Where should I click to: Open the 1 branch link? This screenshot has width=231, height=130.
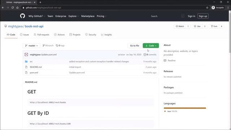coord(48,45)
